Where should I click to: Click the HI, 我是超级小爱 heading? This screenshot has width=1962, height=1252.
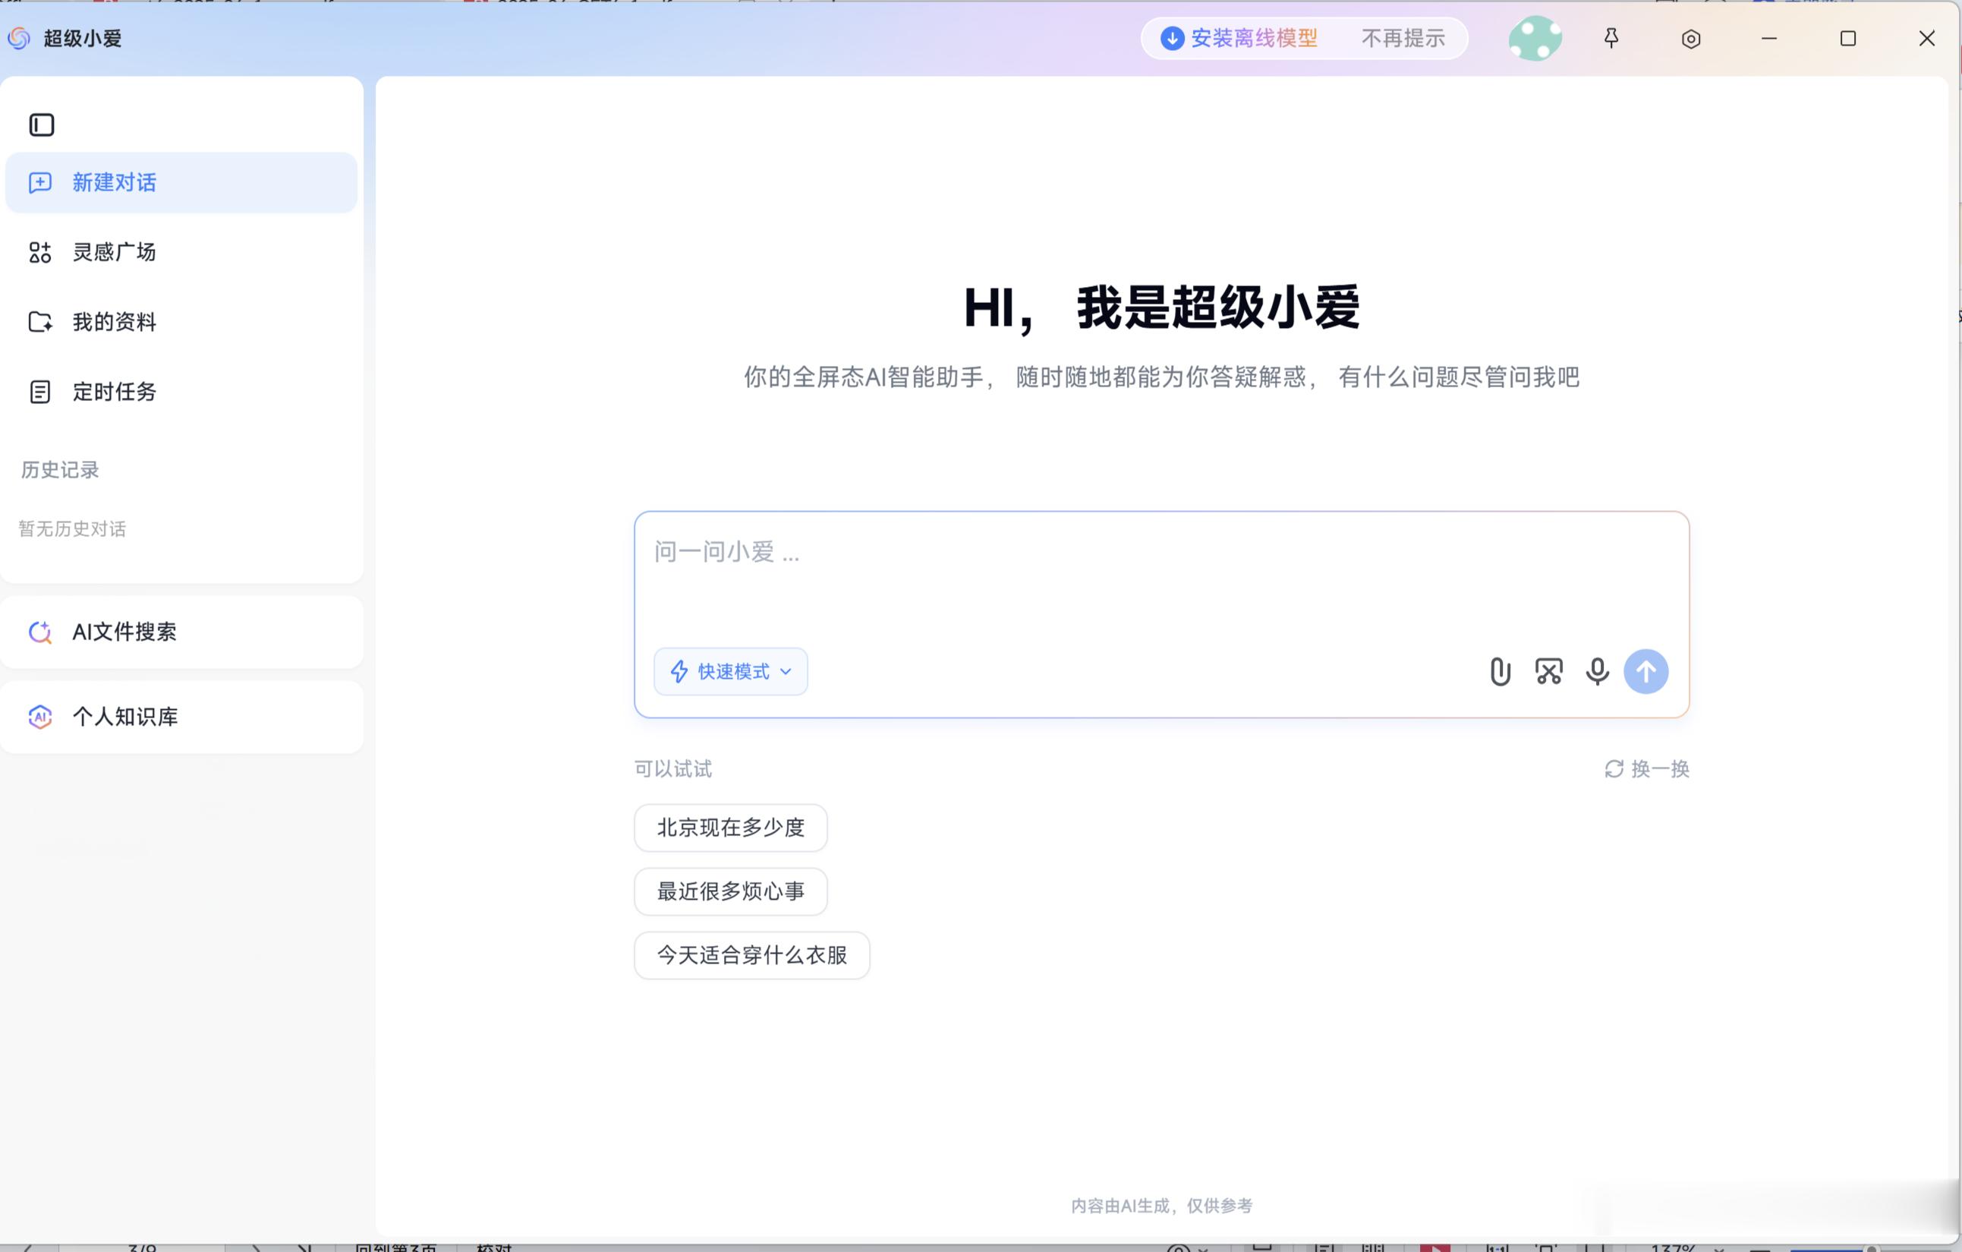[1161, 308]
